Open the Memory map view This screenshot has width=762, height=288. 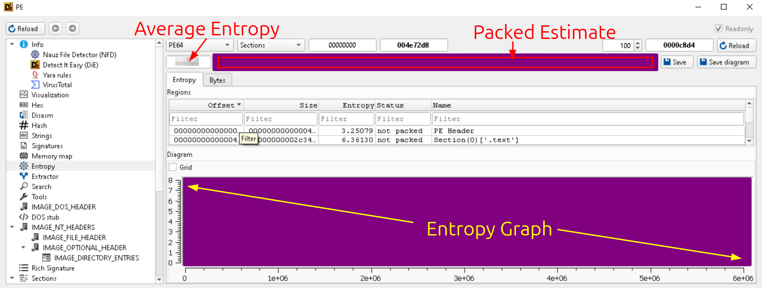coord(52,156)
